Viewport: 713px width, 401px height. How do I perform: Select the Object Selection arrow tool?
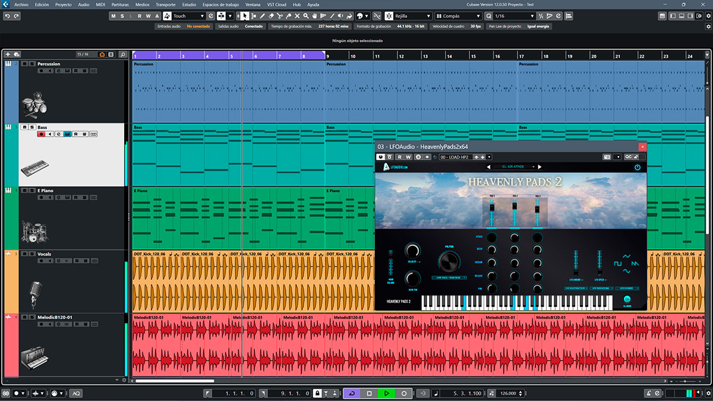pos(245,16)
